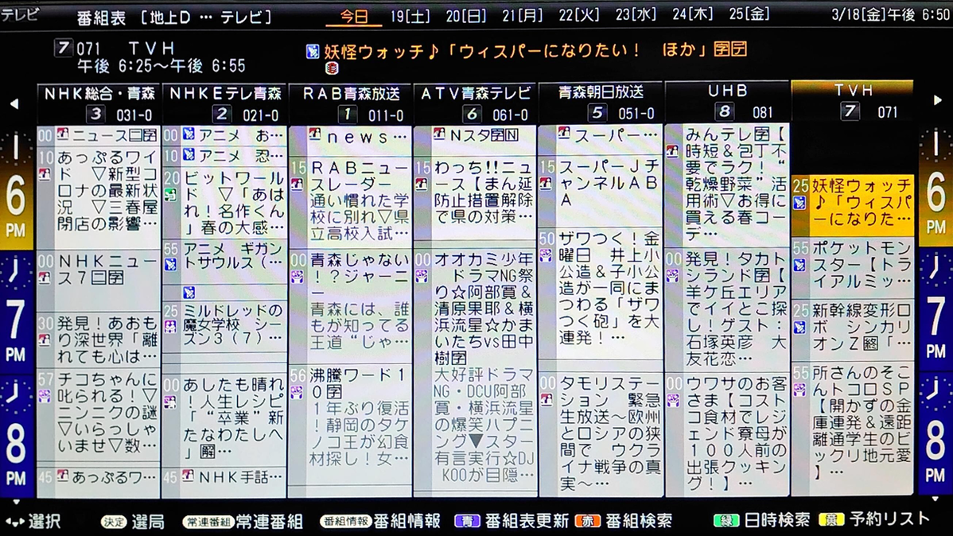This screenshot has height=536, width=953.
Task: Select the 発見!あおもり深世界 program
Action: coord(98,339)
